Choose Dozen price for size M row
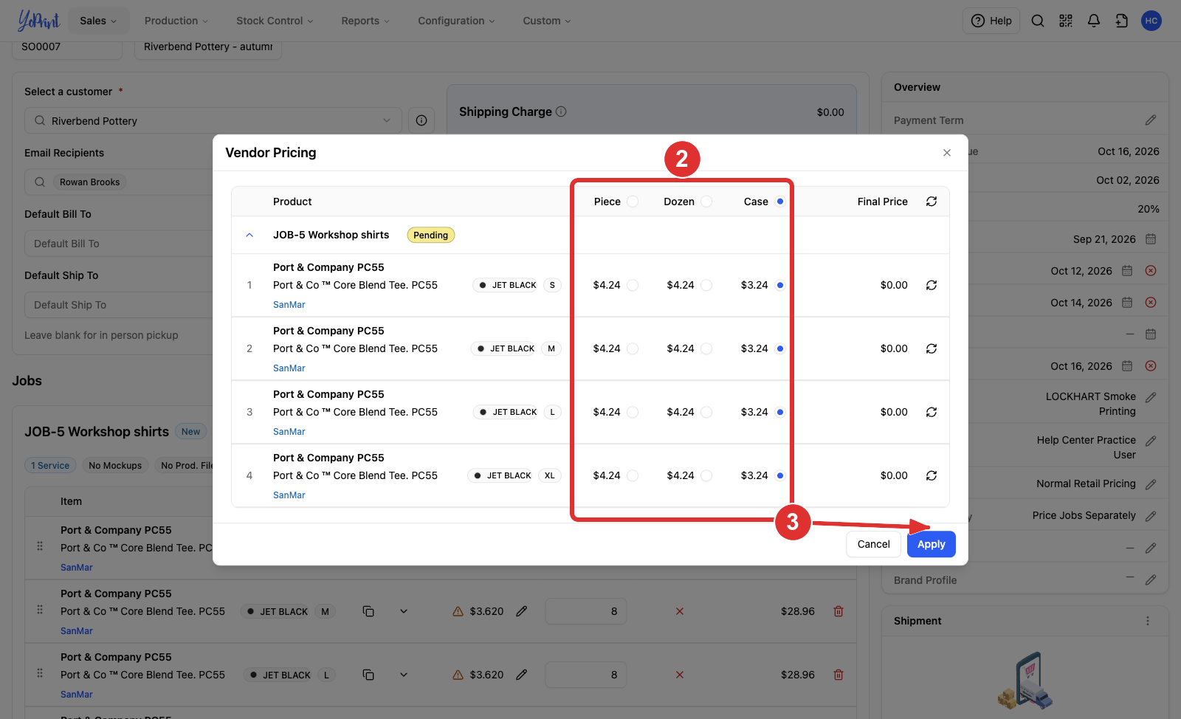The width and height of the screenshot is (1181, 719). pos(706,348)
